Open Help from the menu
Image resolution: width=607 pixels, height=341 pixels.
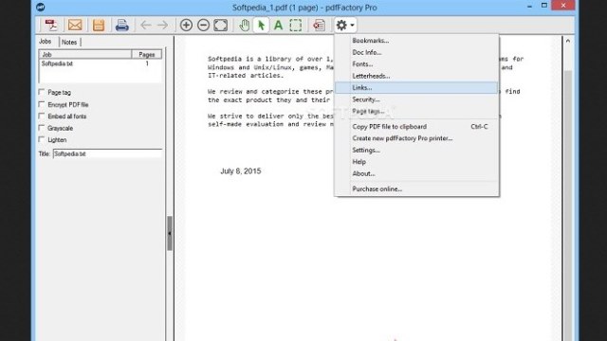416,162
